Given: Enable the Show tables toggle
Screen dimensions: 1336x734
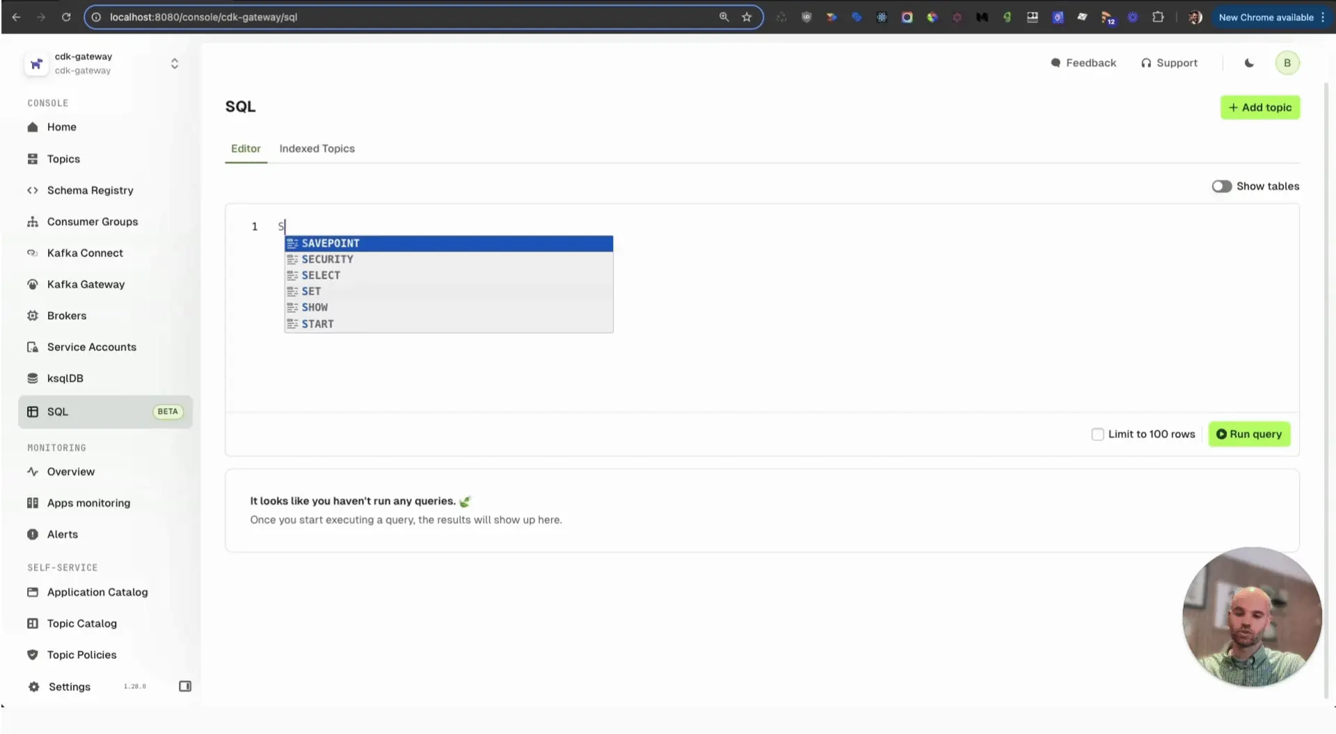Looking at the screenshot, I should coord(1221,186).
